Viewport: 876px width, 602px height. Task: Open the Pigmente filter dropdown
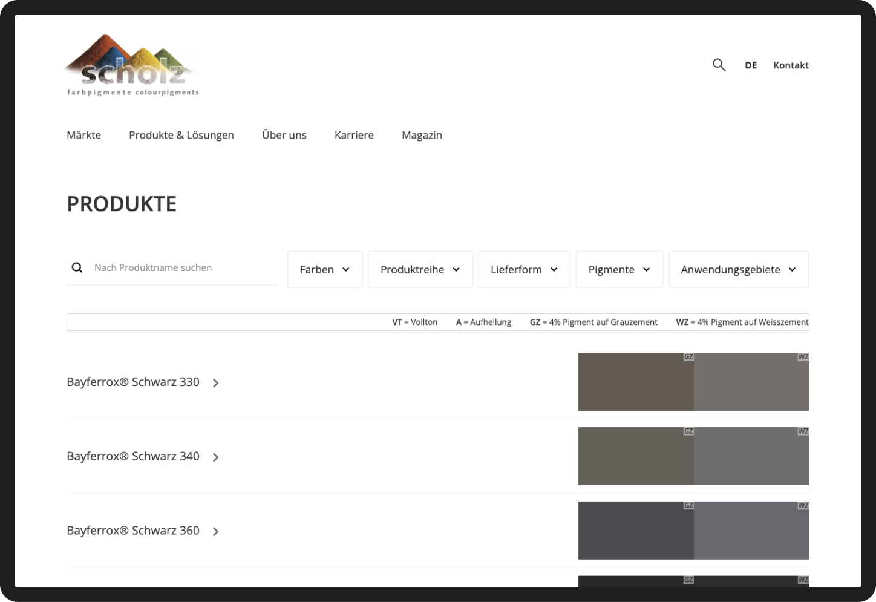pyautogui.click(x=619, y=270)
